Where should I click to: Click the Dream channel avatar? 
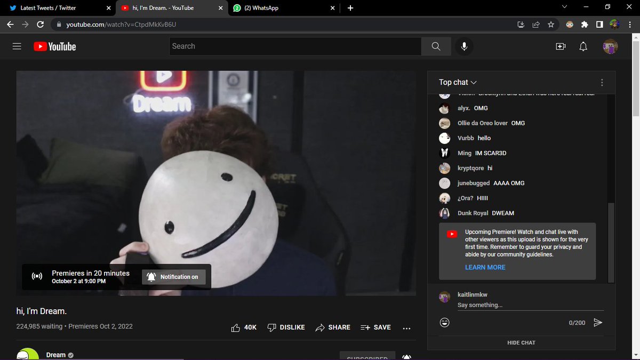click(x=27, y=355)
